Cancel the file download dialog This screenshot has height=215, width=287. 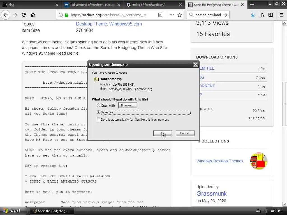point(185,133)
